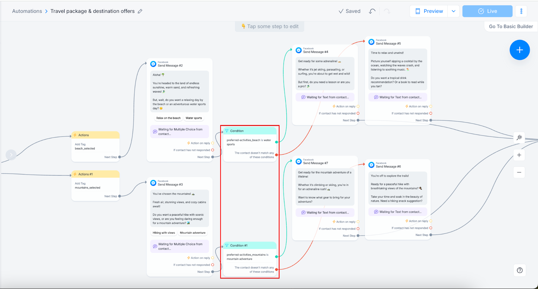Open the Preview dropdown arrow

tap(453, 11)
